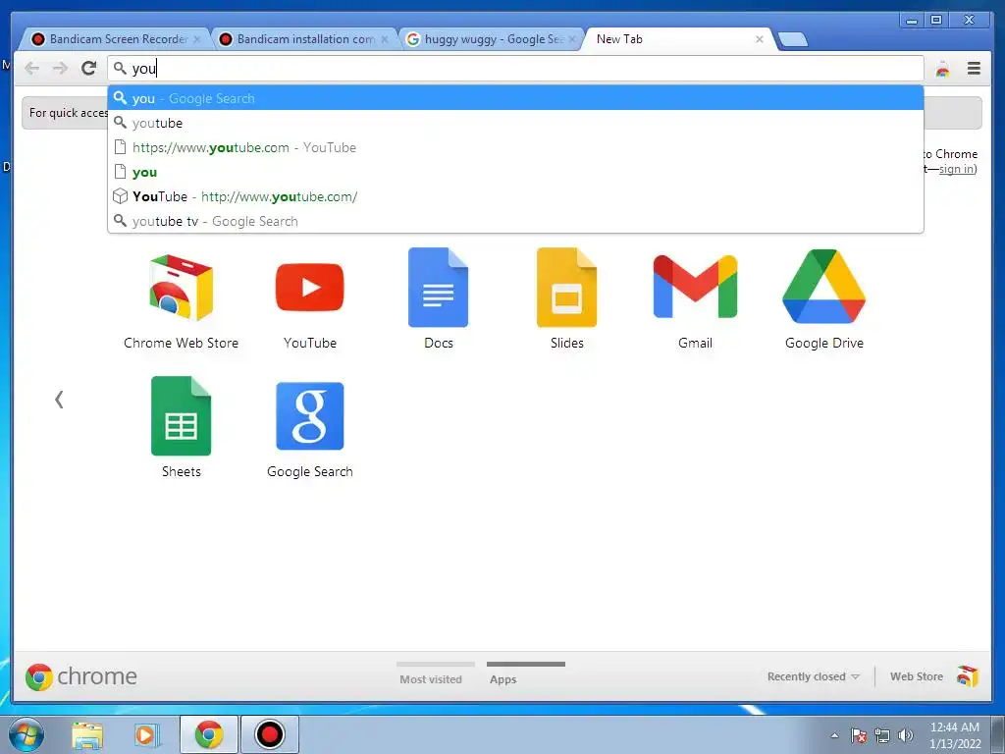Click the chrome logo in footer
This screenshot has height=754, width=1005.
[x=80, y=676]
